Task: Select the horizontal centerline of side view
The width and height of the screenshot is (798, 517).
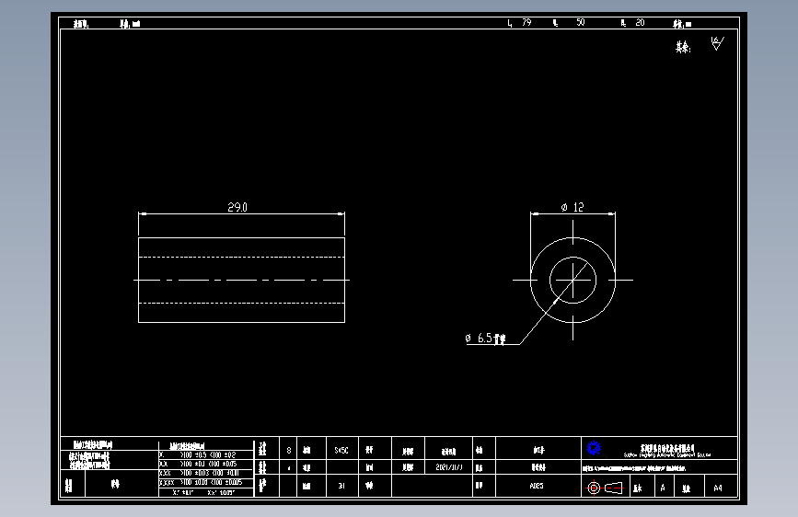Action: click(241, 280)
